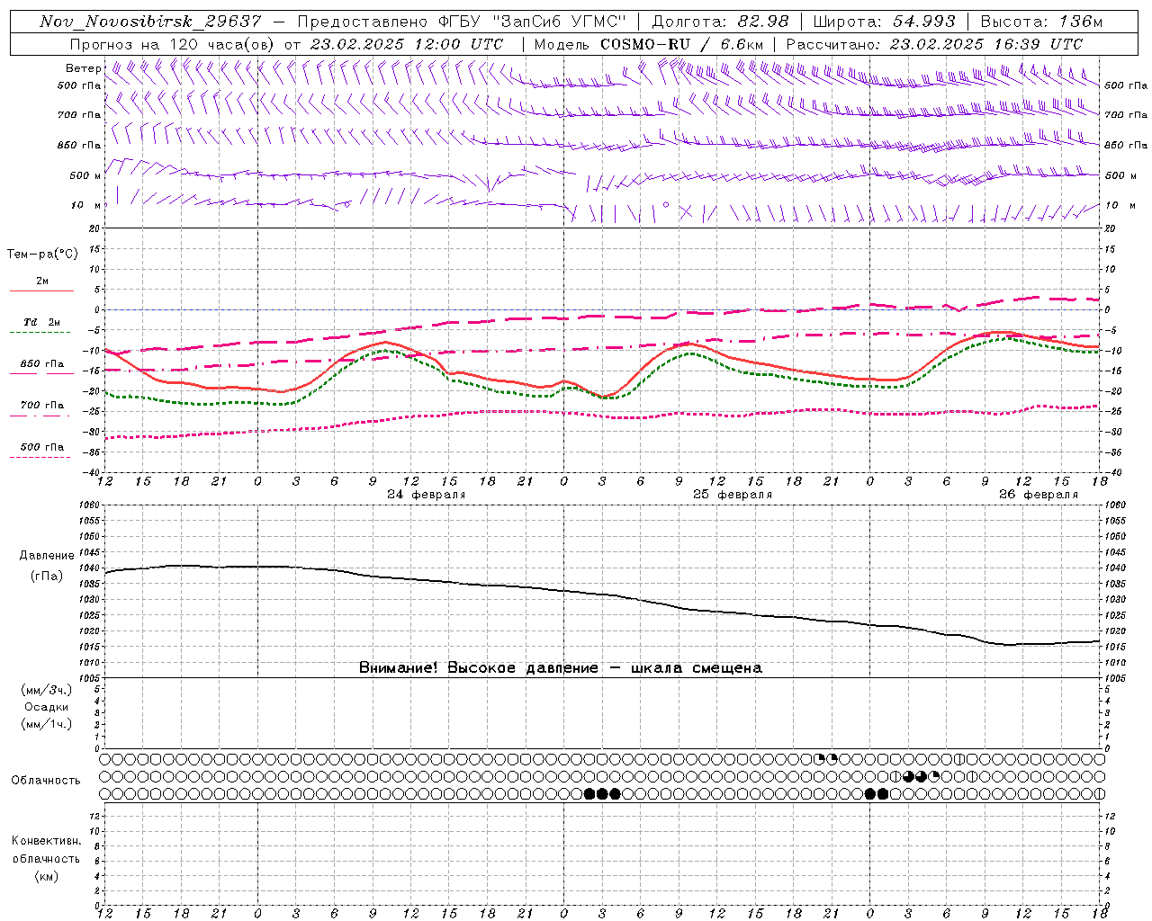Select forecast start time 23.02.2025 12:00 UTC
Image resolution: width=1152 pixels, height=921 pixels.
(x=406, y=43)
